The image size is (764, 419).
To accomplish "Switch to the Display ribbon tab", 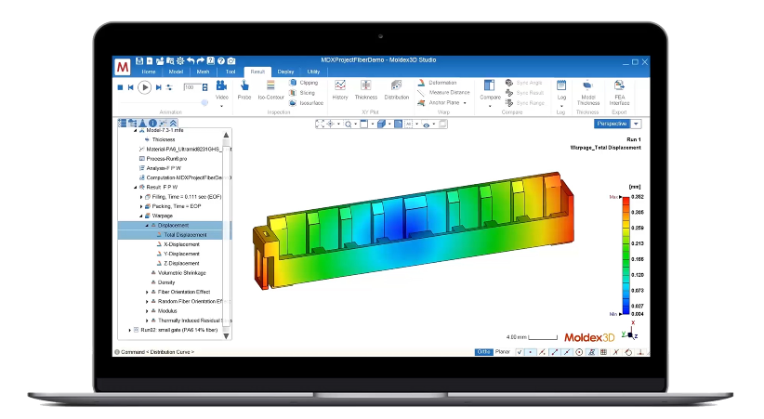I will click(x=285, y=72).
